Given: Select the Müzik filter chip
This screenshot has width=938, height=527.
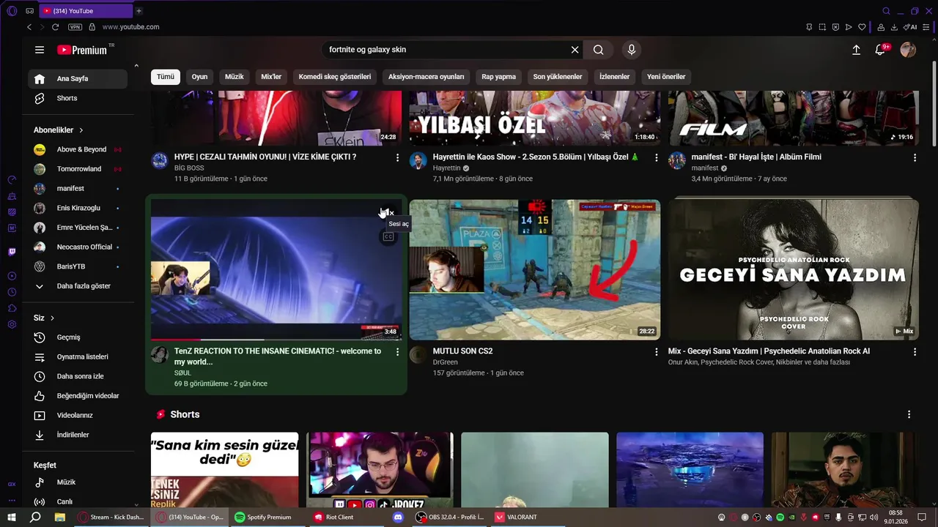Looking at the screenshot, I should tap(234, 77).
